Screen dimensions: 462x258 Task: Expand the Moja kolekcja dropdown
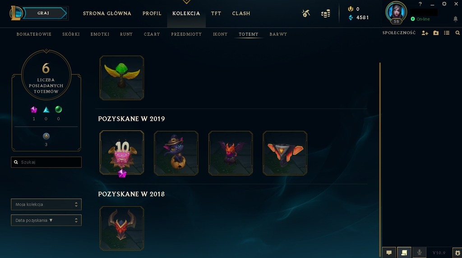click(46, 204)
